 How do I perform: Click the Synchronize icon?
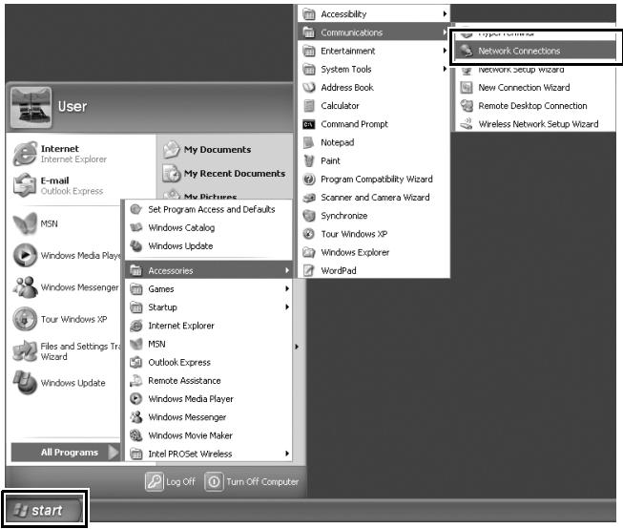tap(309, 216)
